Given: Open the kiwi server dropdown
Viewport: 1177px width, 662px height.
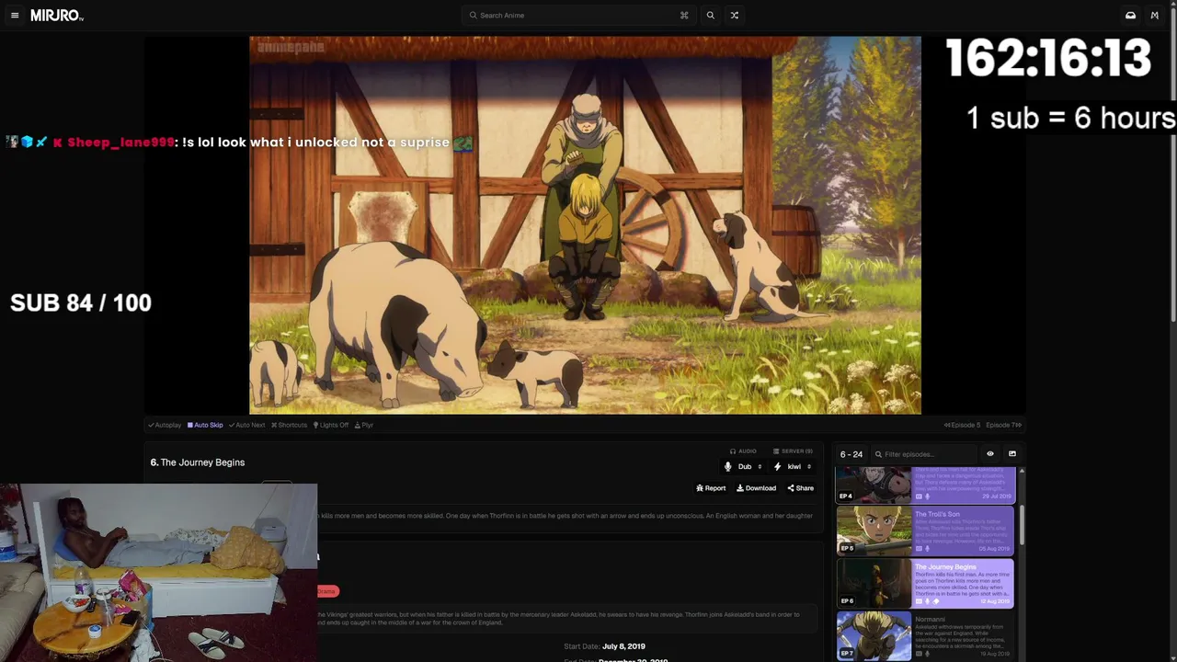Looking at the screenshot, I should [x=794, y=467].
